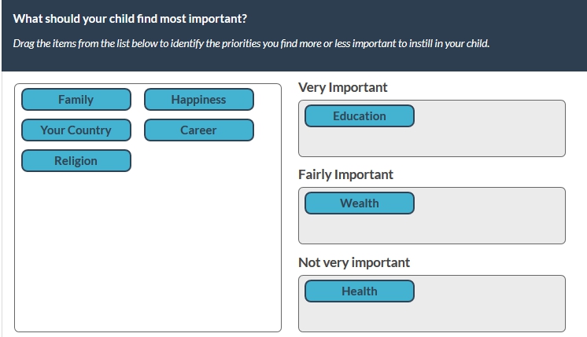The width and height of the screenshot is (587, 337).
Task: Select the Career priority item
Action: click(198, 130)
